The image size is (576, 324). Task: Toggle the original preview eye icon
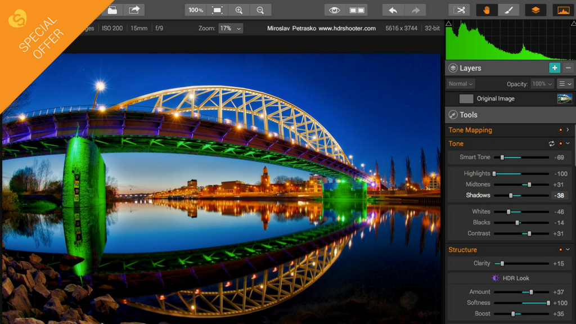[x=334, y=10]
